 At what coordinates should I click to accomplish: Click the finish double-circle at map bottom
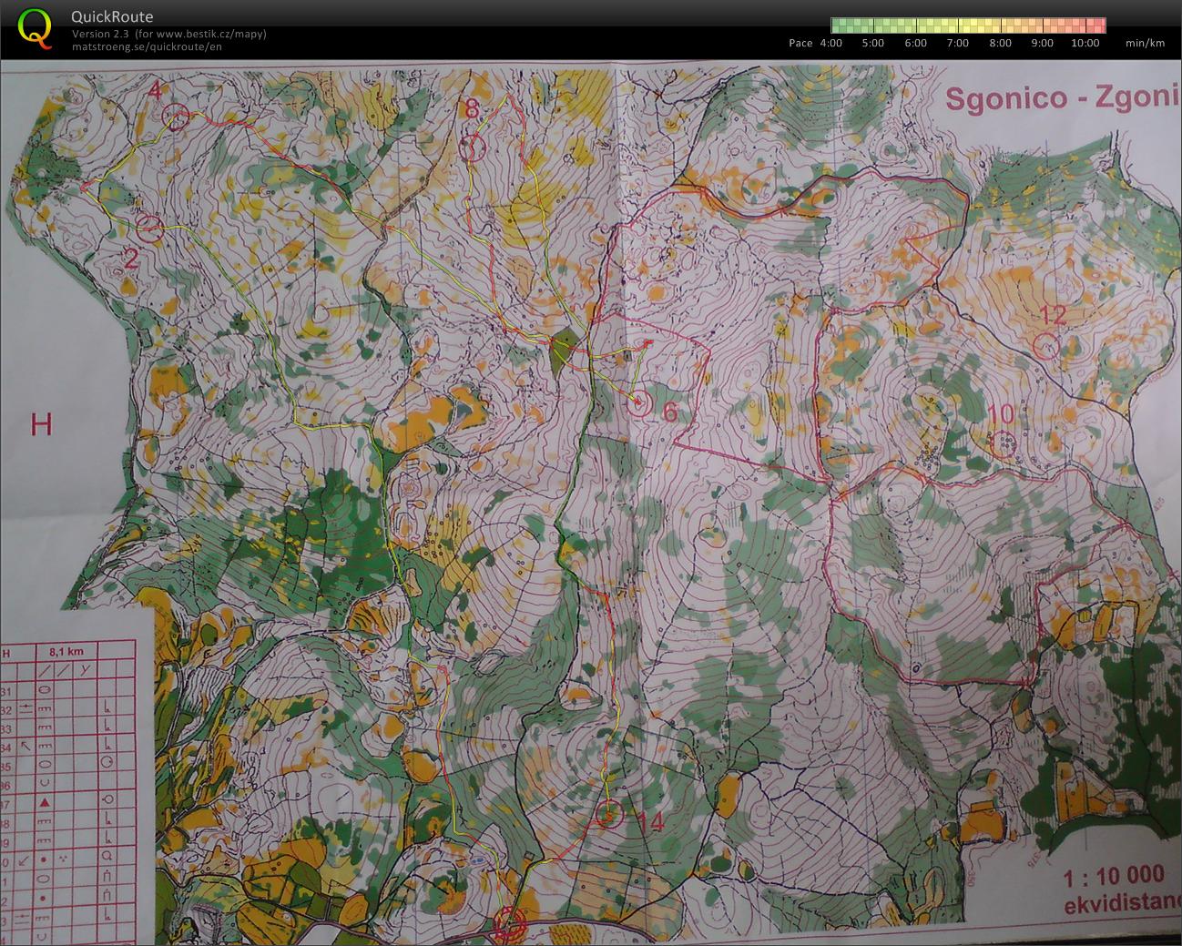point(509,924)
